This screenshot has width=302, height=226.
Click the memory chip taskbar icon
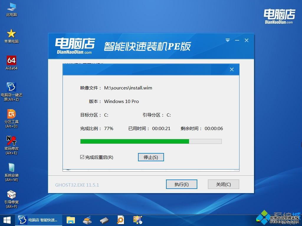click(x=104, y=221)
